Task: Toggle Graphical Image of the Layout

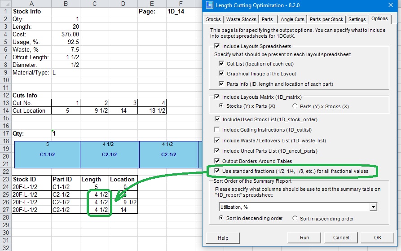Action: [221, 74]
